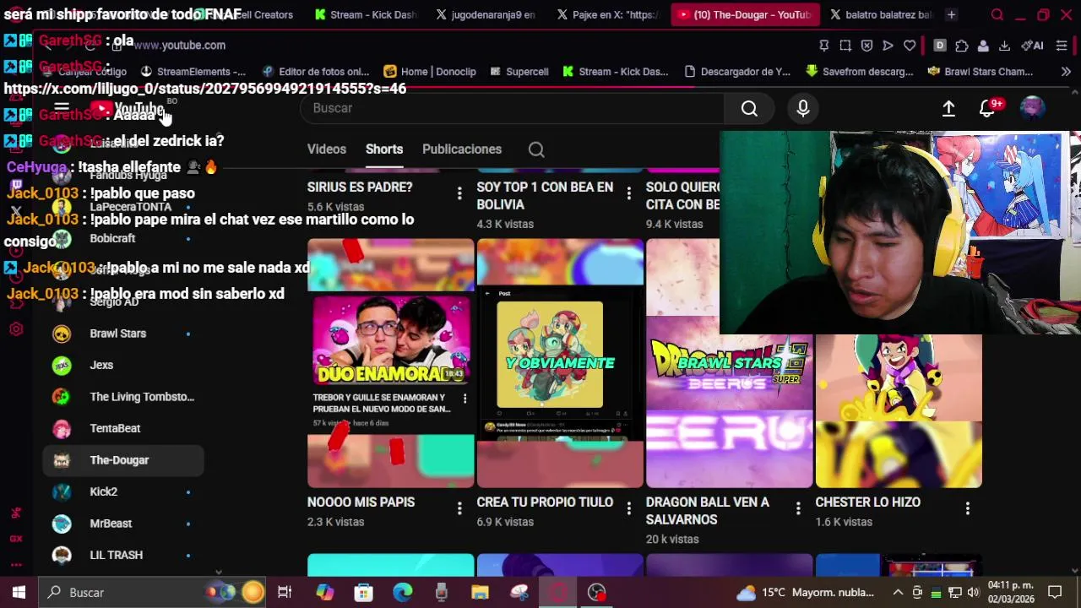Click the Windows taskbar Buscar search box
This screenshot has width=1081, height=608.
pos(152,592)
